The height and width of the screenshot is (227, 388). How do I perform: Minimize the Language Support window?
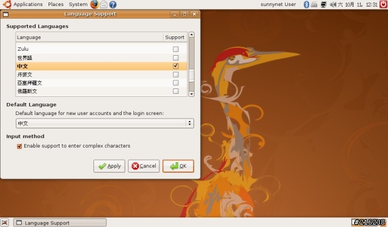175,14
